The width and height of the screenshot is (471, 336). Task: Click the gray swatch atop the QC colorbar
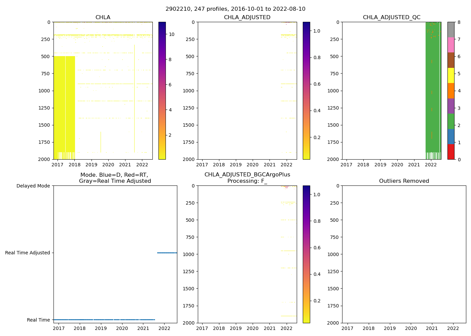pos(451,30)
